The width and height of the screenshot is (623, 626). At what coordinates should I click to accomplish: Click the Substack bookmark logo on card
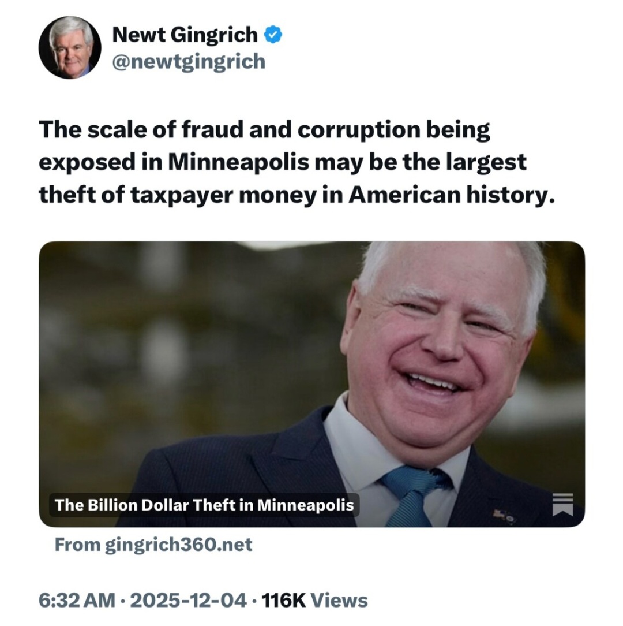tap(562, 504)
